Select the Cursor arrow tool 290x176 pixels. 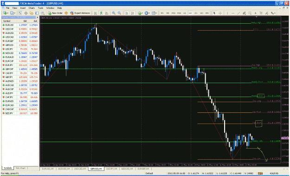(x=214, y=13)
